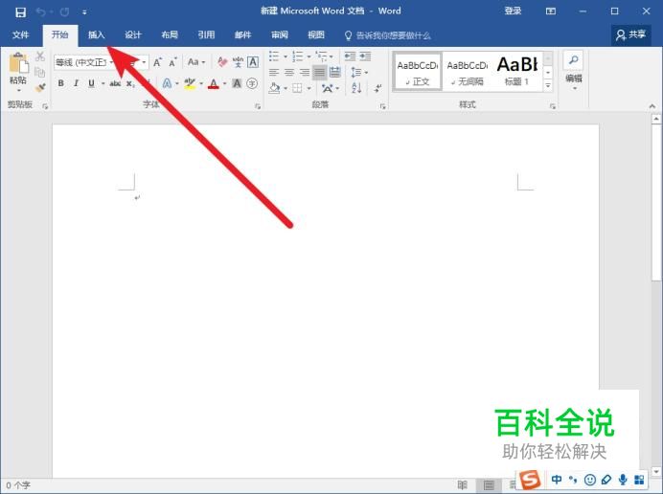This screenshot has width=663, height=494.
Task: Click Decrease Indent icon
Action: (350, 56)
